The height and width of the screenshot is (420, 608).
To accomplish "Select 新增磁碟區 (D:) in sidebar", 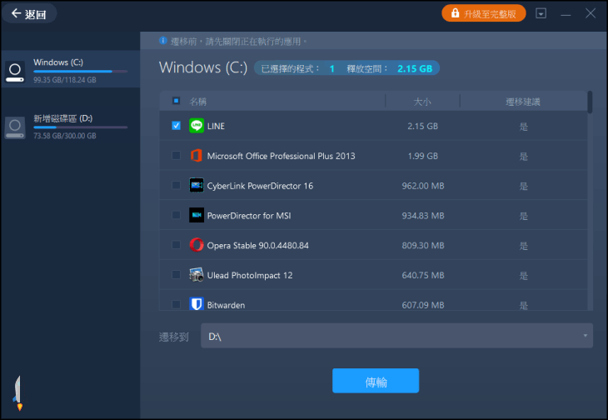I will [x=71, y=127].
